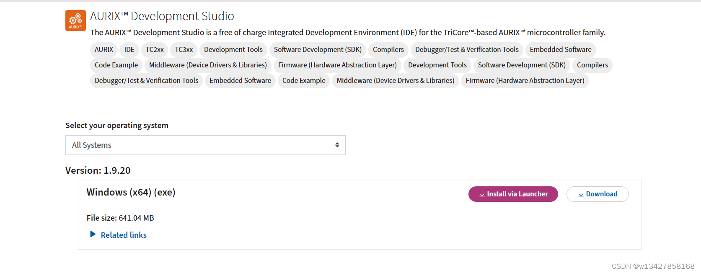This screenshot has width=701, height=273.
Task: Click Compilers tag in first row
Action: click(388, 49)
